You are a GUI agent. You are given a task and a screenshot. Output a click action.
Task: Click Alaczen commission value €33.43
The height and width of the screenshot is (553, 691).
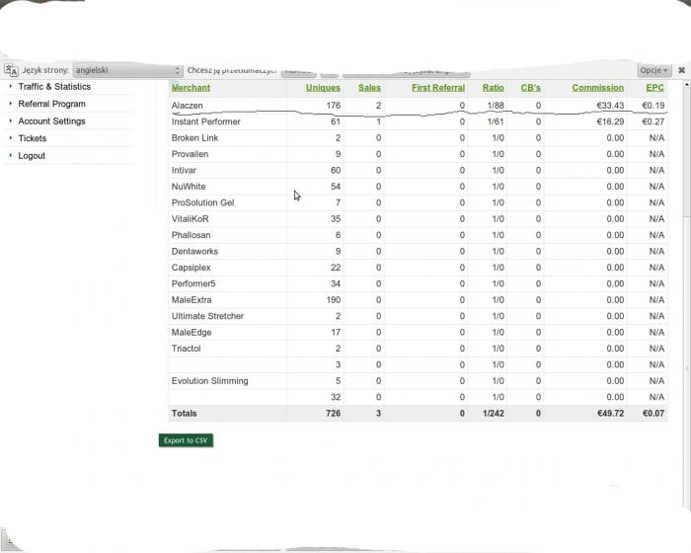tap(610, 106)
